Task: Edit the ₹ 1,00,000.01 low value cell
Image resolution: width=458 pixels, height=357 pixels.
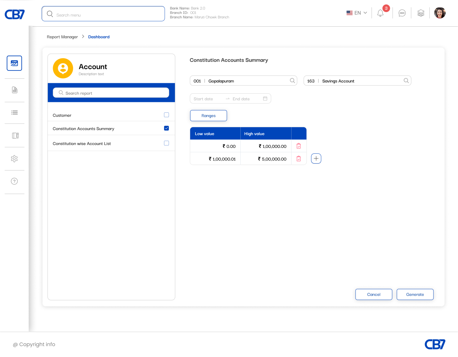Action: click(x=215, y=159)
